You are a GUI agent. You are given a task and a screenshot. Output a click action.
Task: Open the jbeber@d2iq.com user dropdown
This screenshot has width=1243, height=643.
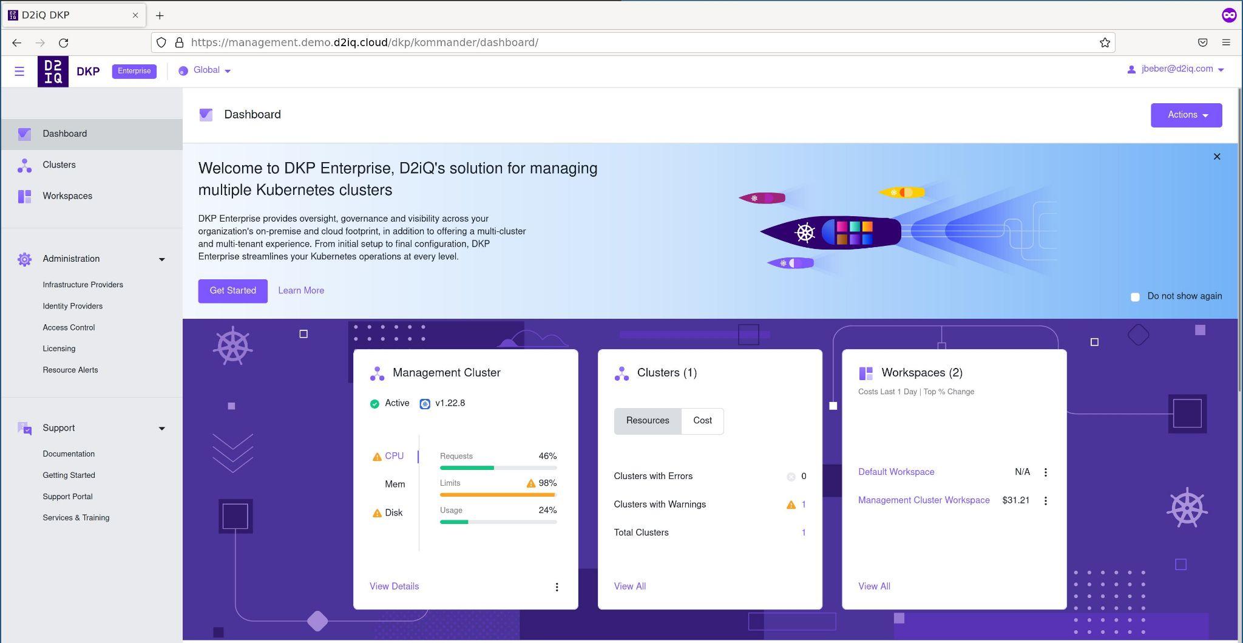(1176, 69)
